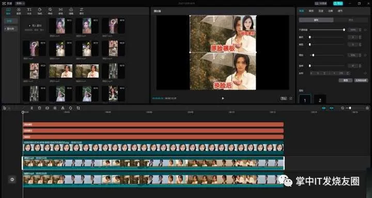
Task: Open the Text (T) panel in top toolbar
Action: tap(29, 11)
